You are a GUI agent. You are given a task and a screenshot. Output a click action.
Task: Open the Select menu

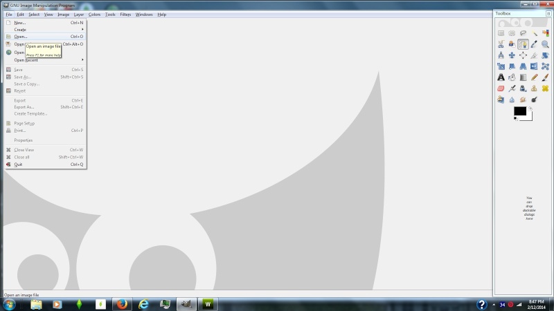(x=34, y=15)
